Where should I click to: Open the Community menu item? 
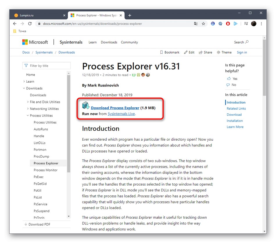pos(129,42)
